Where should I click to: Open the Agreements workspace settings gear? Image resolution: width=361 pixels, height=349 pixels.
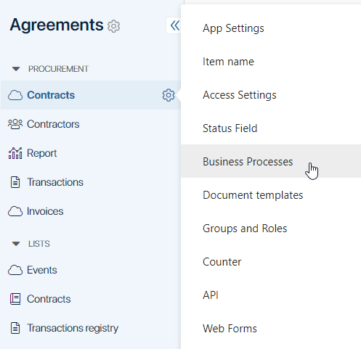coord(113,26)
